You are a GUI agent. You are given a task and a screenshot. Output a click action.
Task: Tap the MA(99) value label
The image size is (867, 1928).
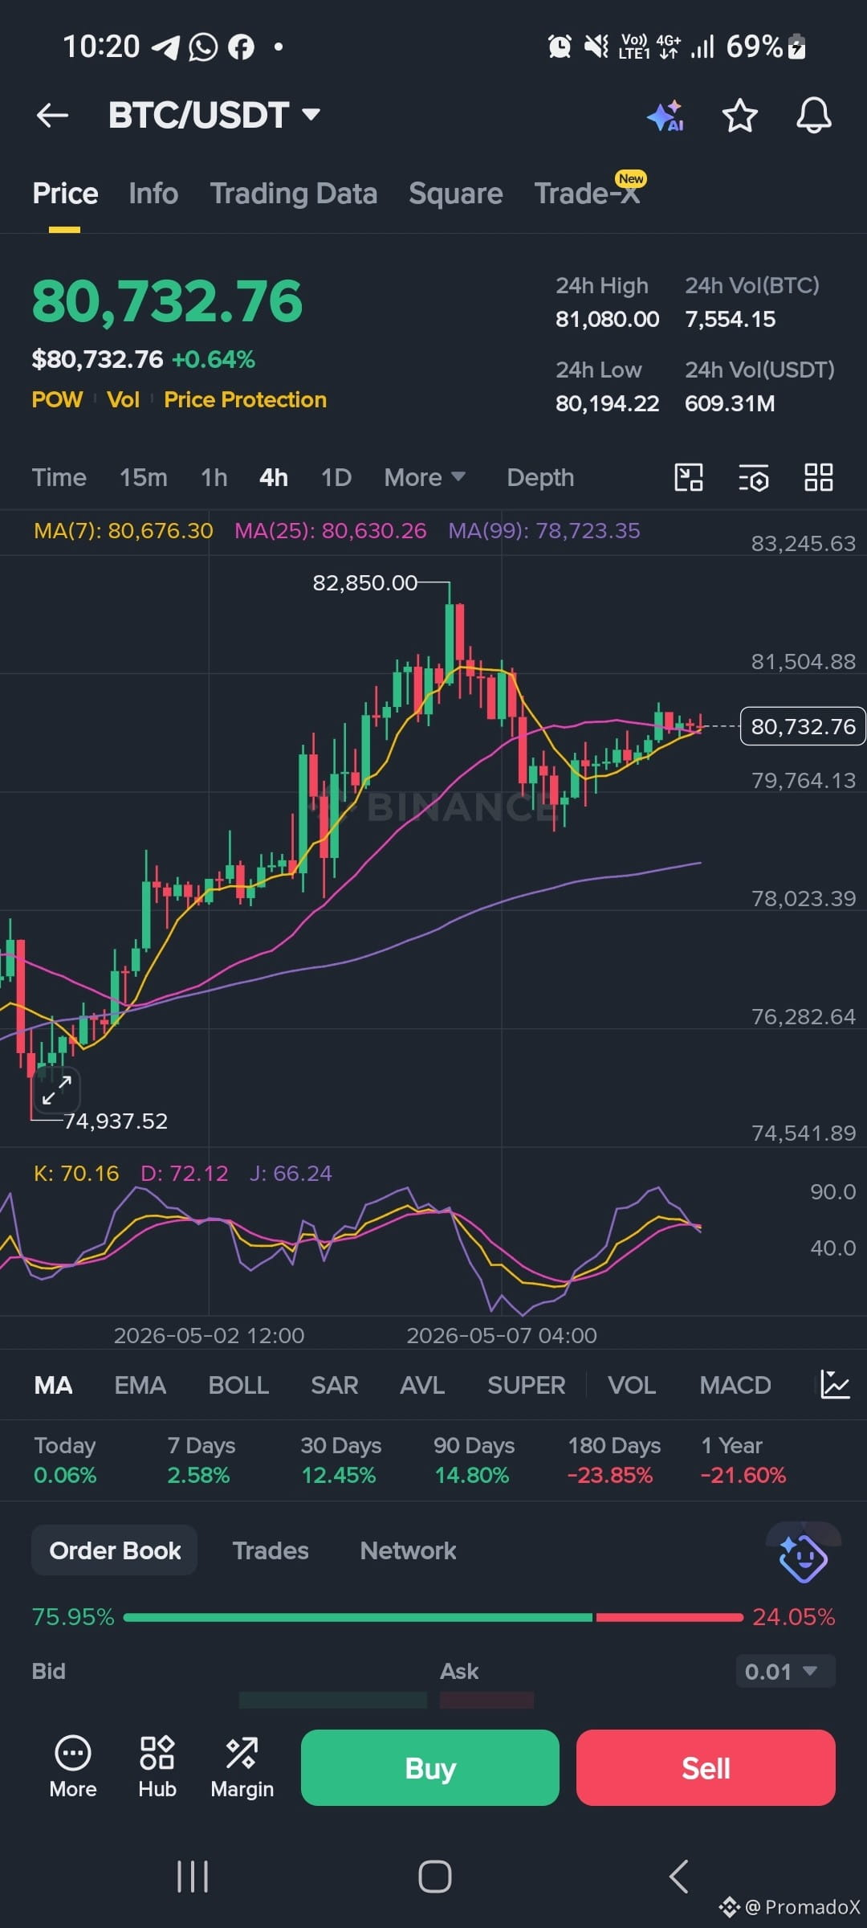point(544,530)
